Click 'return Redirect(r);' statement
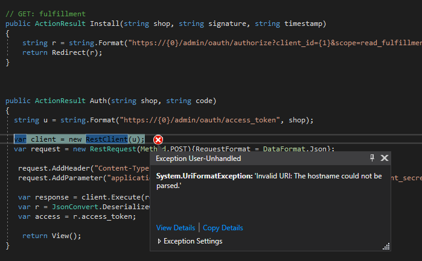The width and height of the screenshot is (422, 261). click(62, 52)
